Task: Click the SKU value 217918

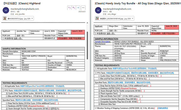Action: (x=117, y=51)
